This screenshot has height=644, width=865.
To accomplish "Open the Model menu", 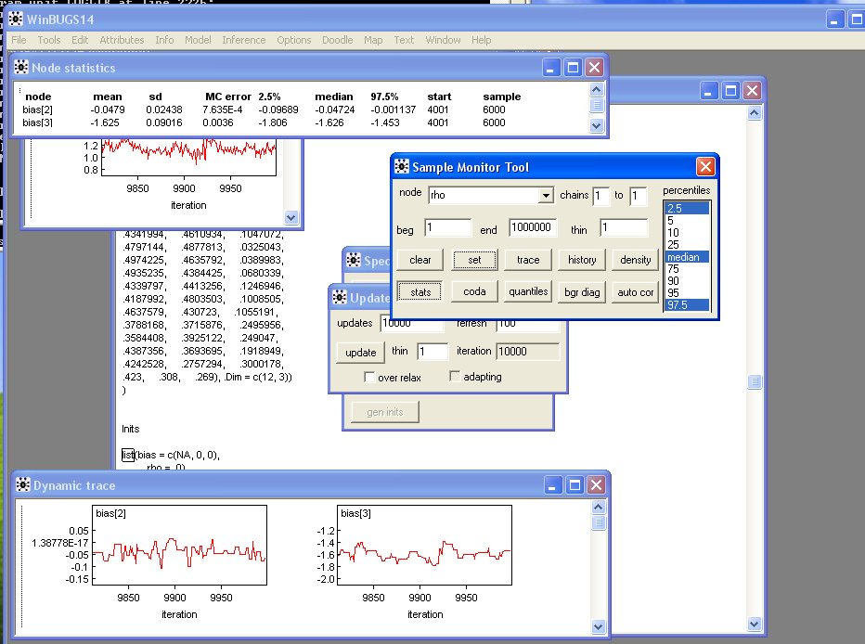I will pyautogui.click(x=198, y=40).
